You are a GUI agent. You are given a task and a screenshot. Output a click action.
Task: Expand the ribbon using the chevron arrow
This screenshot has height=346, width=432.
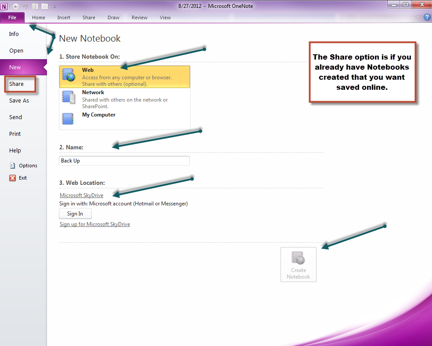pyautogui.click(x=418, y=18)
